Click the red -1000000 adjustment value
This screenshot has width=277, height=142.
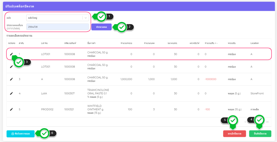coord(210,79)
